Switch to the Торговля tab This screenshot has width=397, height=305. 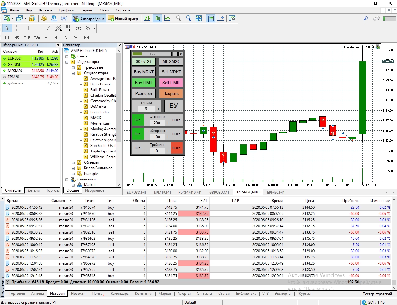tap(17, 294)
